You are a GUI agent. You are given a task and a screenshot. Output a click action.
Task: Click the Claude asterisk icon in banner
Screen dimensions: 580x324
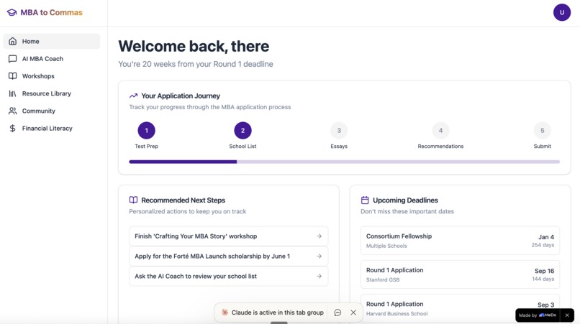(x=225, y=313)
